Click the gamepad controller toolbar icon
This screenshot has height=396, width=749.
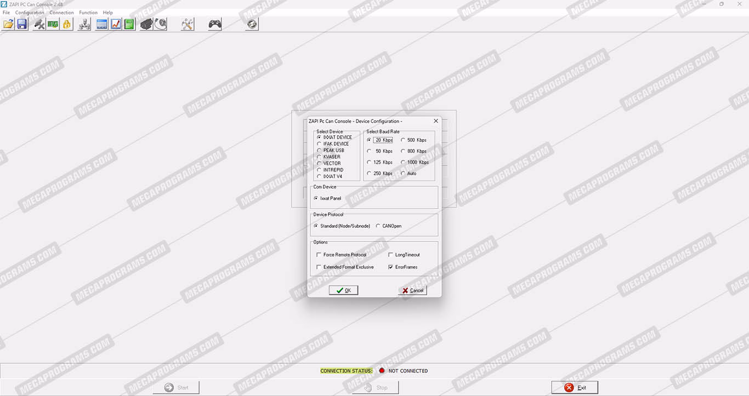(x=215, y=24)
